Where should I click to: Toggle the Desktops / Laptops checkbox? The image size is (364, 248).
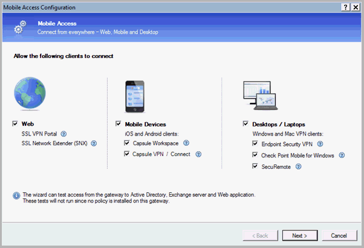tap(245, 123)
